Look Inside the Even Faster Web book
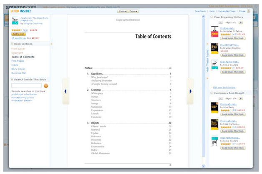The image size is (262, 174). 233,72
